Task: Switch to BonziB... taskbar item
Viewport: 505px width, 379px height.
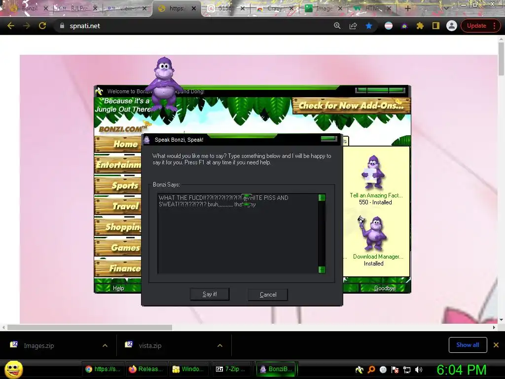Action: [x=276, y=369]
